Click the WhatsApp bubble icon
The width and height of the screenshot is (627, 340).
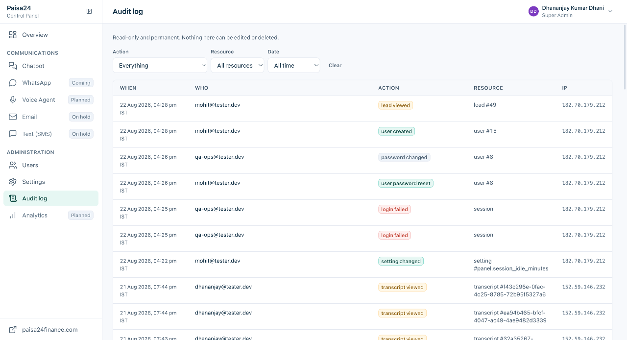click(13, 83)
